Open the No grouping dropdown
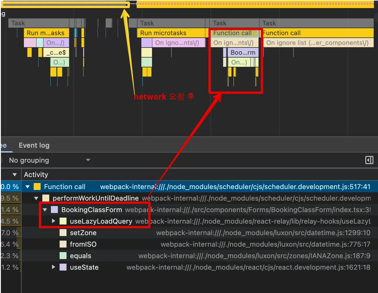The image size is (378, 293). tap(49, 160)
